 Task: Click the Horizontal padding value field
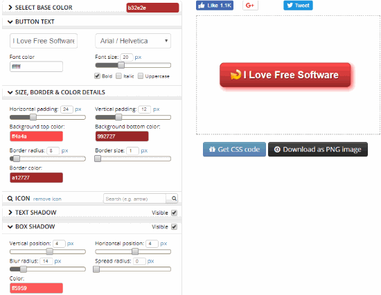[67, 109]
